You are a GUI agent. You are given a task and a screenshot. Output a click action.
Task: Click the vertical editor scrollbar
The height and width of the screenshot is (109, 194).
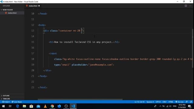193,48
